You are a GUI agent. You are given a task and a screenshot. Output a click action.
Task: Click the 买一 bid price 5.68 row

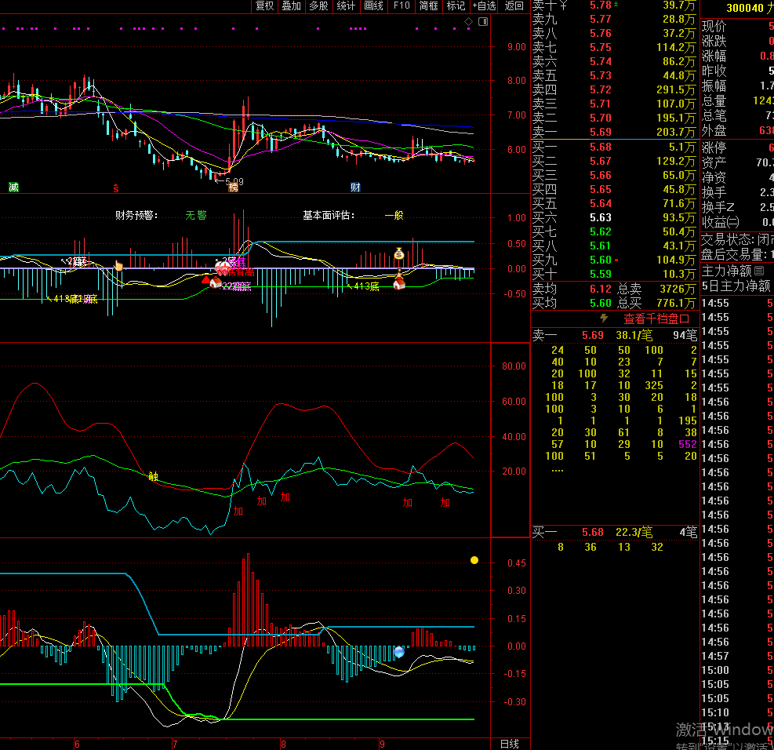[615, 147]
